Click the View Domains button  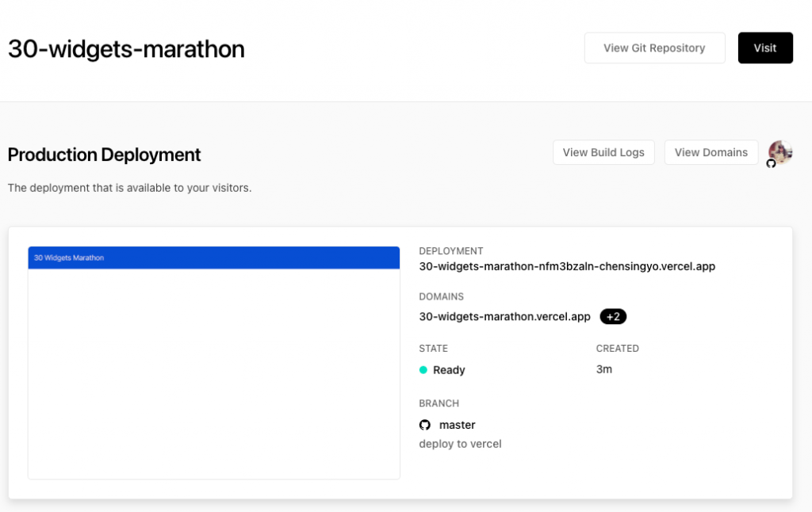coord(711,152)
